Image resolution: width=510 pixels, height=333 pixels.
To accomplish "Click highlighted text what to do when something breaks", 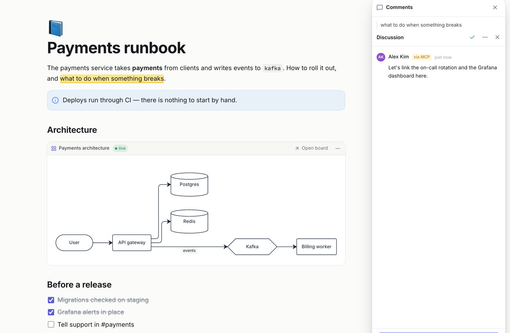I will (x=112, y=78).
